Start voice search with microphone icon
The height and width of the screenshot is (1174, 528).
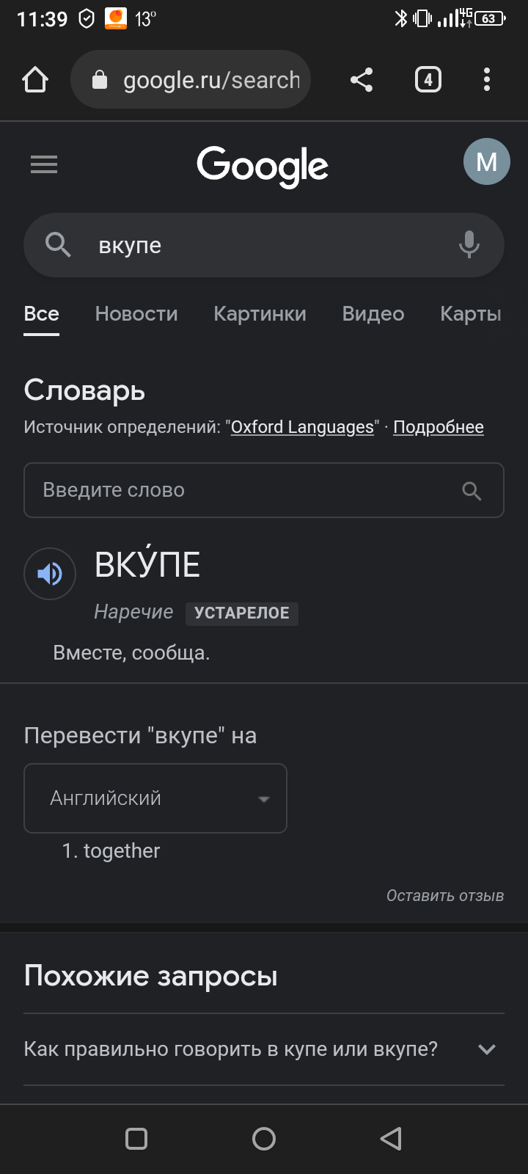(469, 244)
